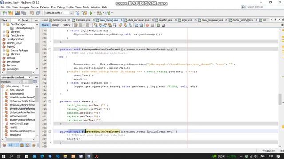Select tampilkan() in the Navigator
This screenshot has height=159, width=284.
coord(15,135)
